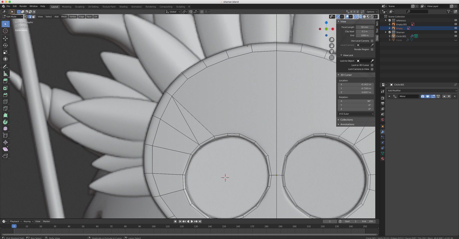Select the Measure tool
This screenshot has height=239, width=459.
pyautogui.click(x=5, y=73)
